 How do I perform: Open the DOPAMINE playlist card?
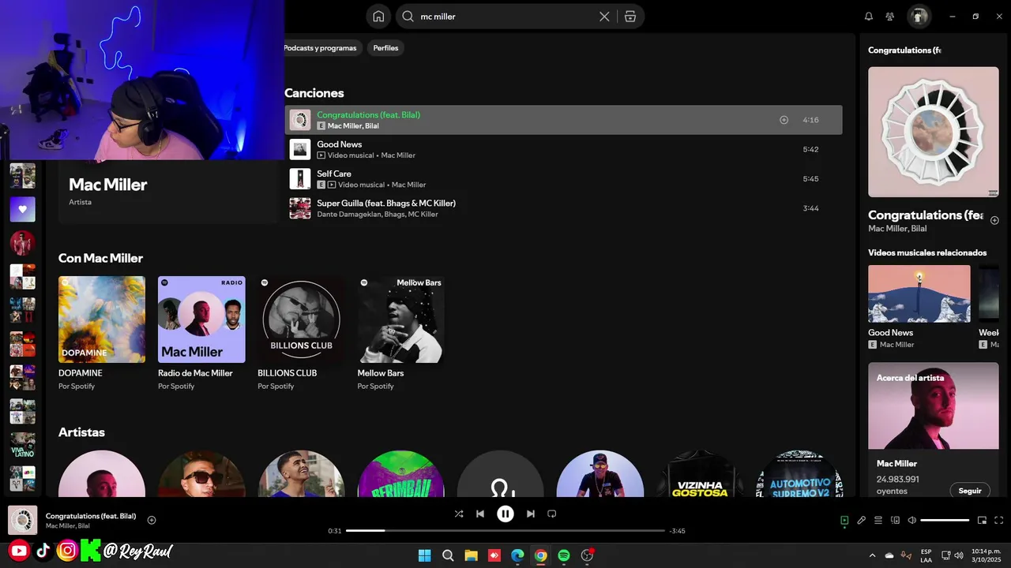coord(102,333)
